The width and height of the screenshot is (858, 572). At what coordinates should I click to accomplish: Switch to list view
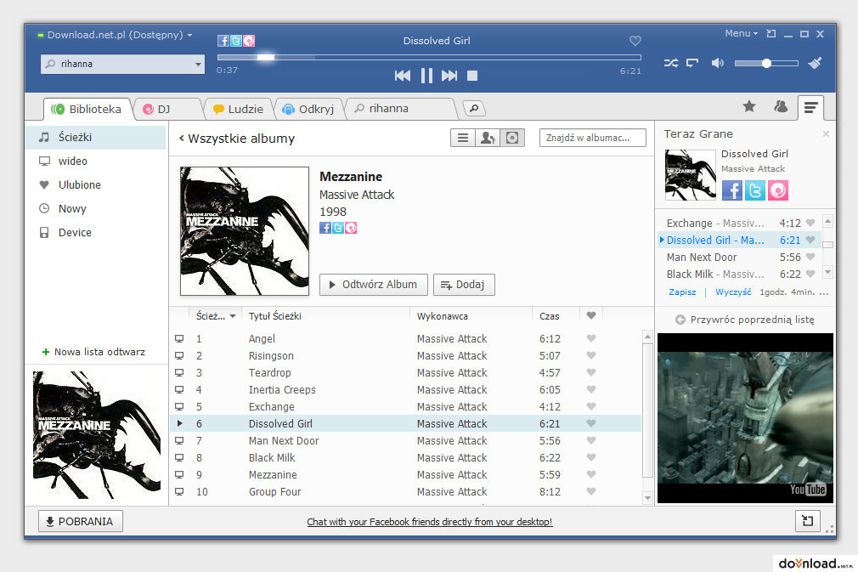tap(463, 138)
